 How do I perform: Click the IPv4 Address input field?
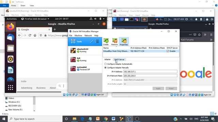[x=150, y=72]
